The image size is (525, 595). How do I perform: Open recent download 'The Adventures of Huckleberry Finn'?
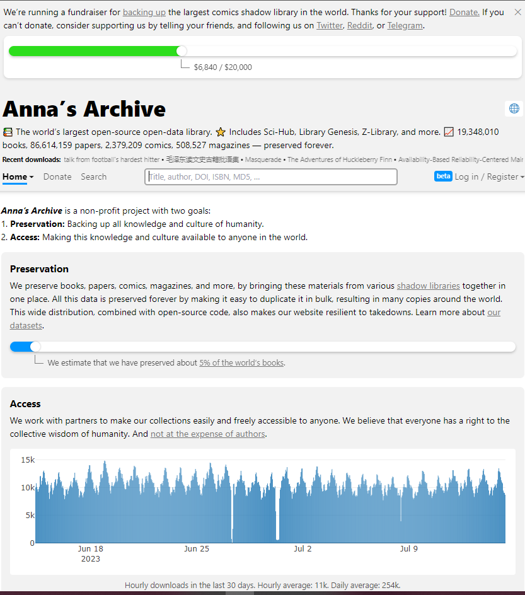(340, 160)
